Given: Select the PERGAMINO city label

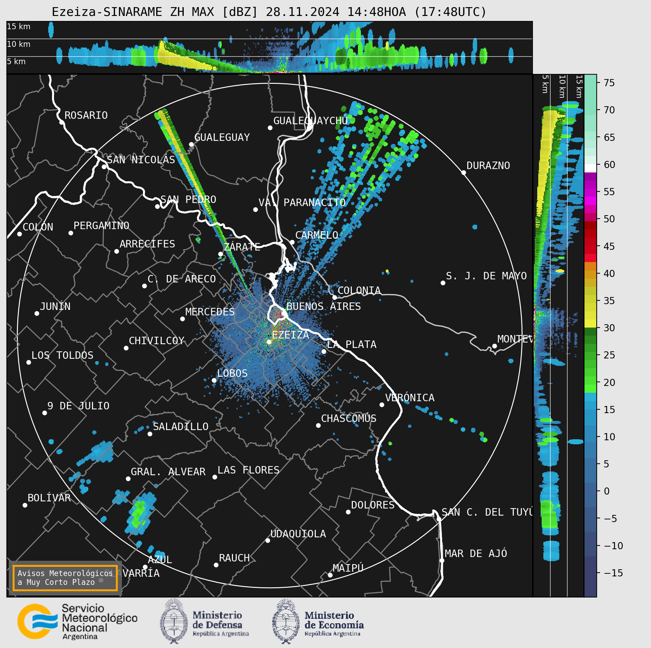Looking at the screenshot, I should 102,226.
